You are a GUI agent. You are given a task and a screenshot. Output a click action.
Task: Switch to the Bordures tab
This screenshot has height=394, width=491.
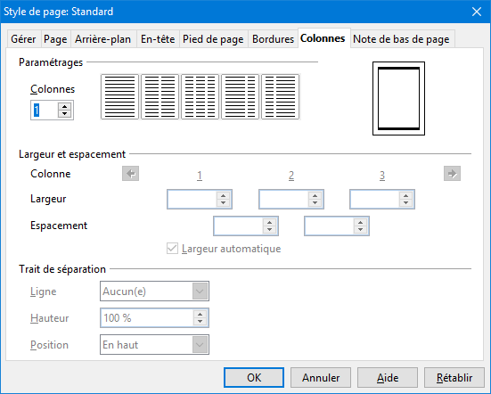pos(273,39)
